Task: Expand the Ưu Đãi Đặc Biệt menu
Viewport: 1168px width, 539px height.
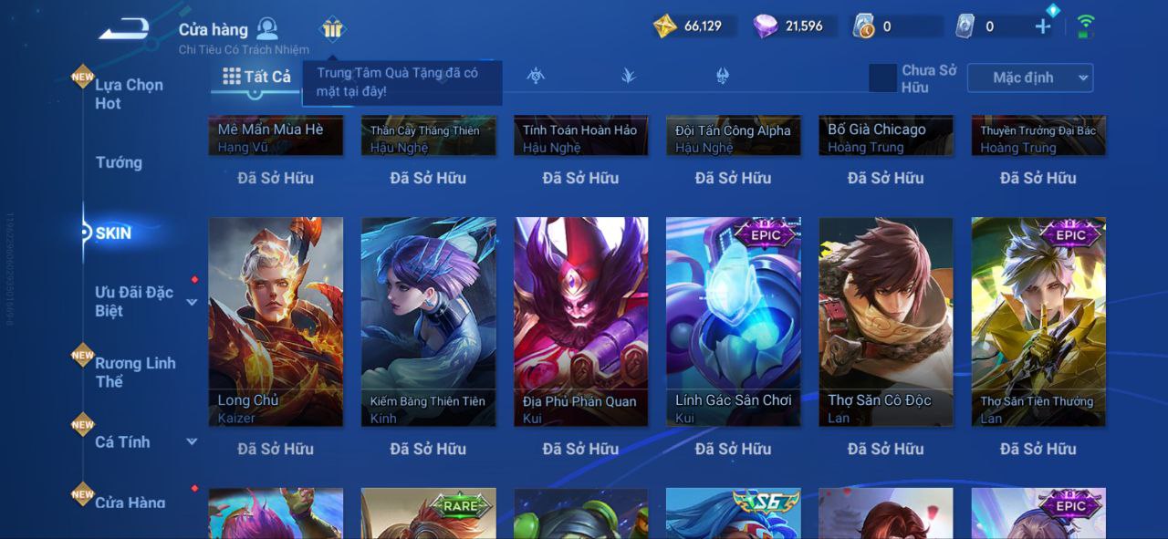Action: point(192,302)
